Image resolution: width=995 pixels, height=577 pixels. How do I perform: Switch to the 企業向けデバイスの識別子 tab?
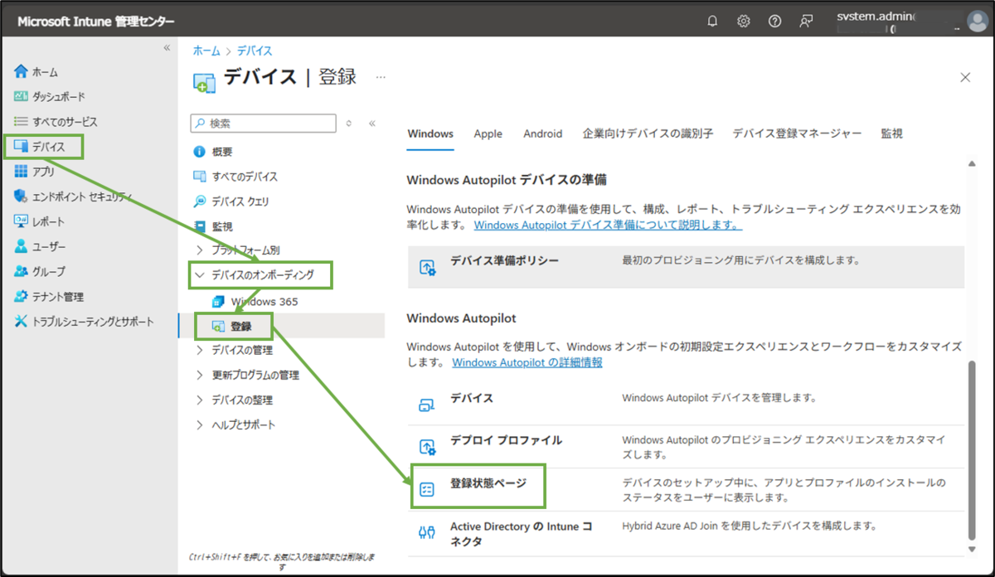point(648,133)
